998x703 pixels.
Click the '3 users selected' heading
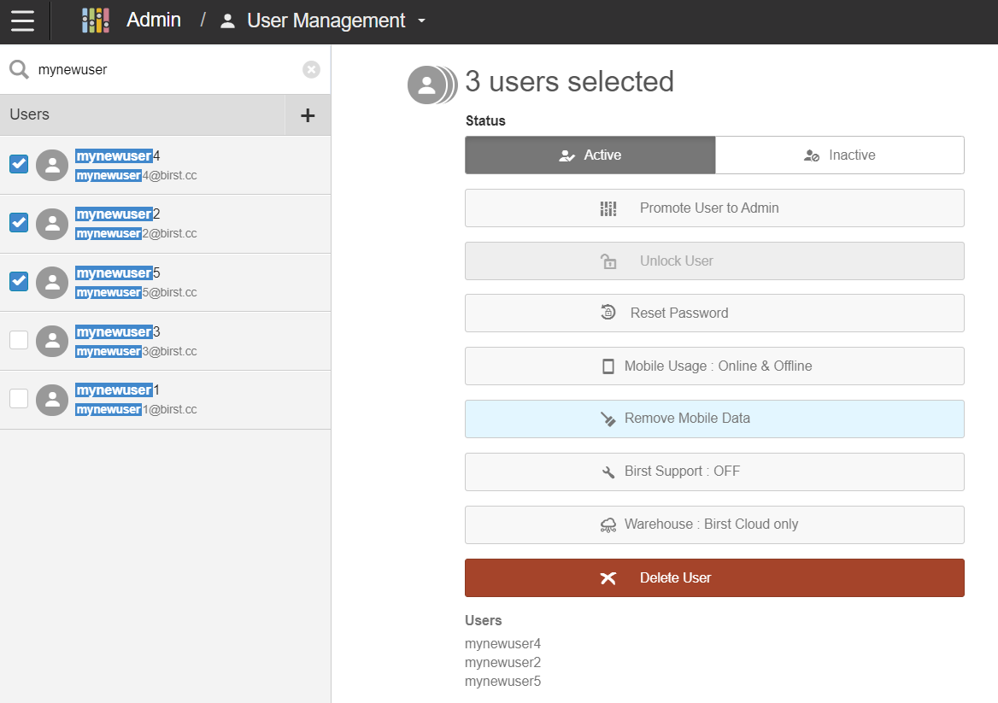pyautogui.click(x=570, y=81)
